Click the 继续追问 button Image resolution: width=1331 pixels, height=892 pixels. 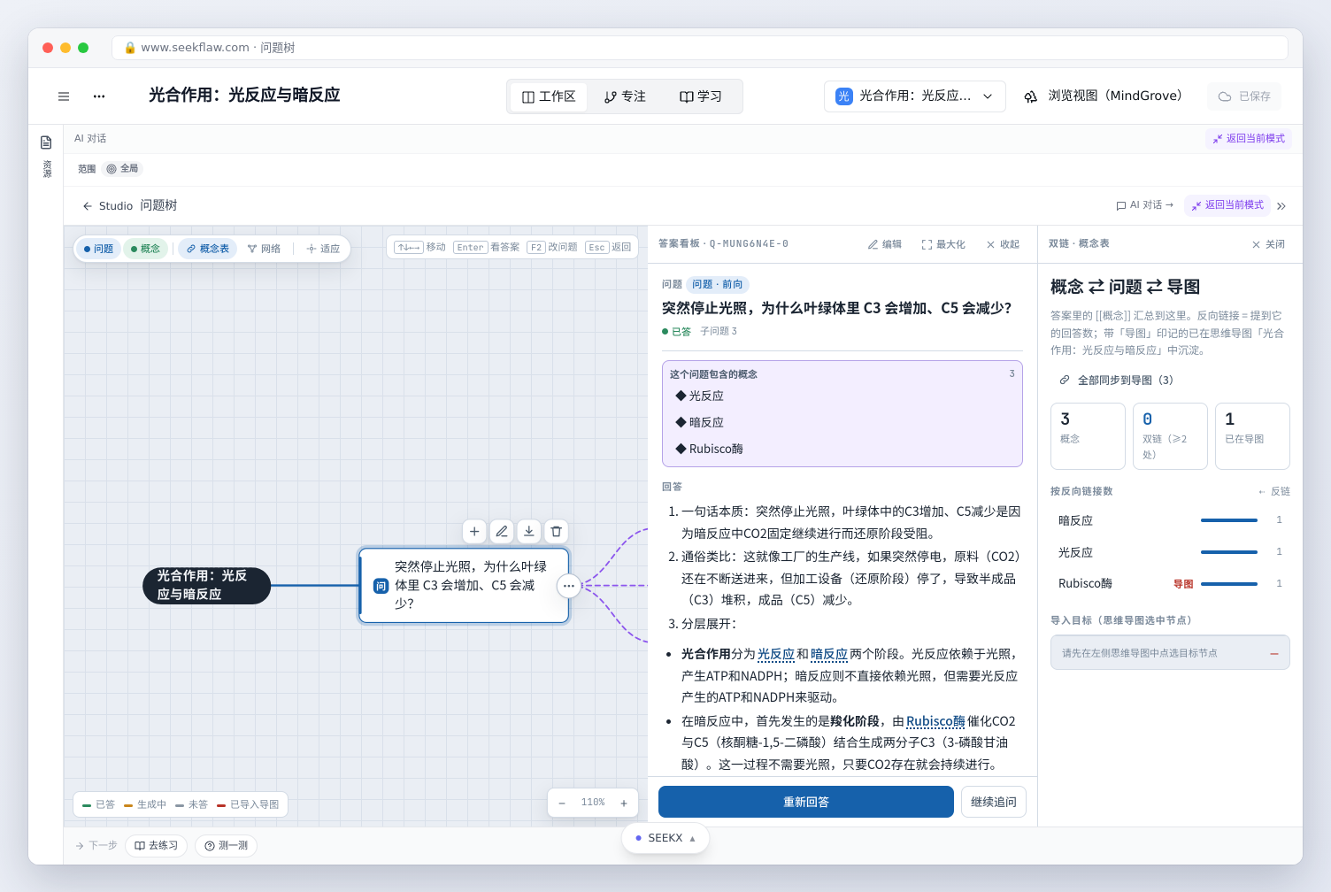click(994, 802)
